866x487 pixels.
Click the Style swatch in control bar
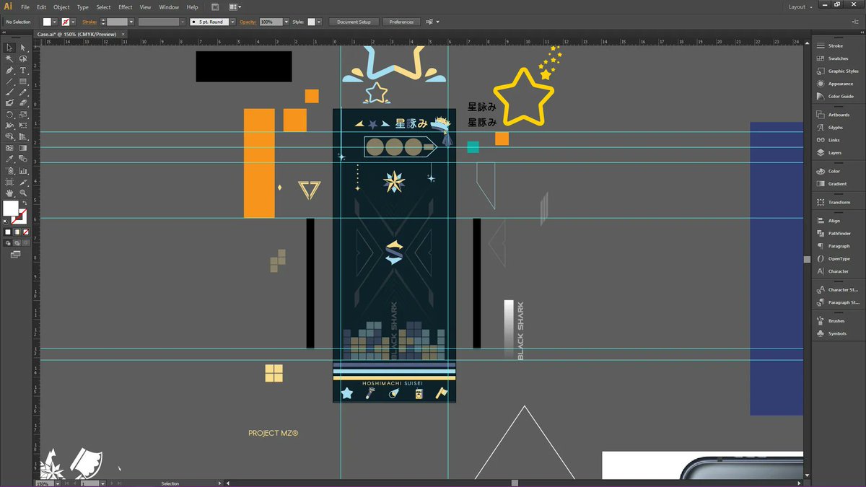click(x=312, y=22)
